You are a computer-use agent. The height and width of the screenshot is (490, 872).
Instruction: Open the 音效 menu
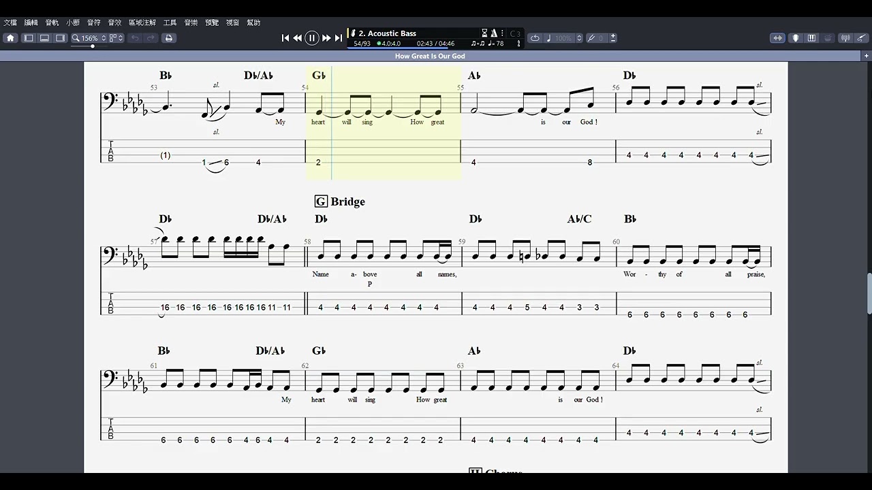point(114,22)
